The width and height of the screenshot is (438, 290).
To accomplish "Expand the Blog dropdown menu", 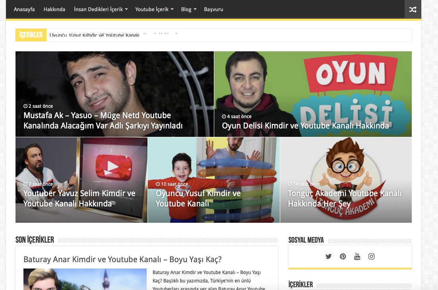I will tap(188, 9).
